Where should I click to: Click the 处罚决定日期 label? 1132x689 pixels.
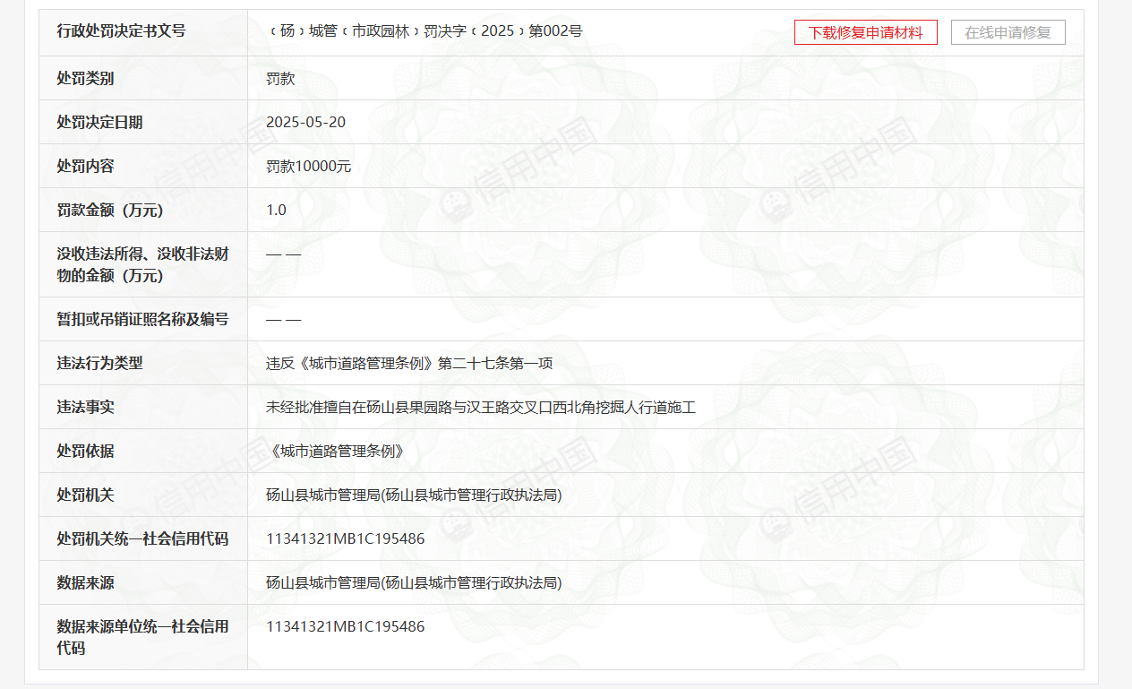point(99,123)
